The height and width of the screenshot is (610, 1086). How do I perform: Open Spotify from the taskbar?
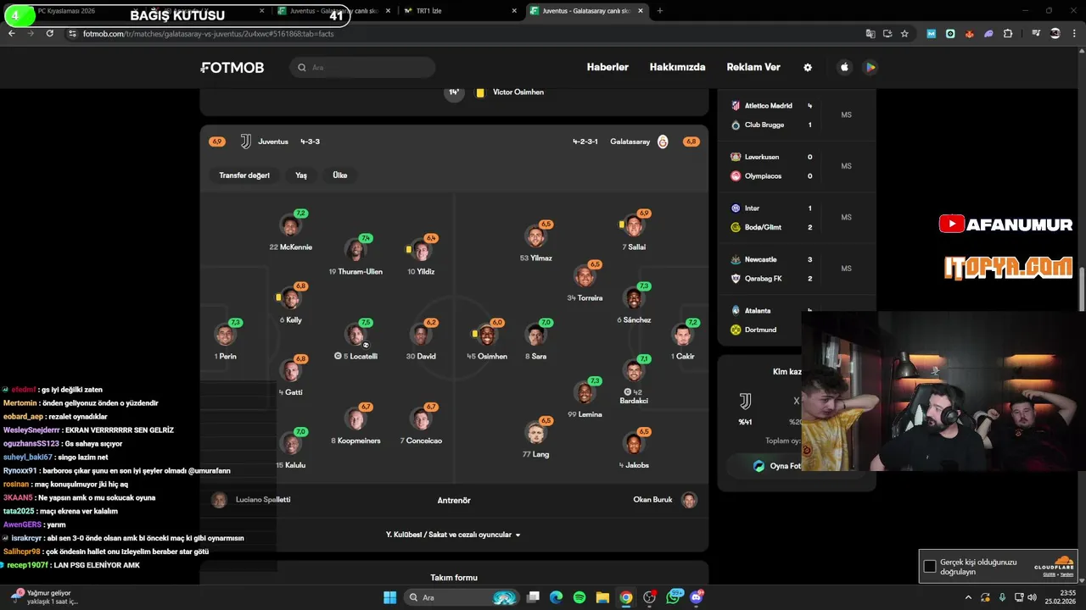[x=579, y=597]
